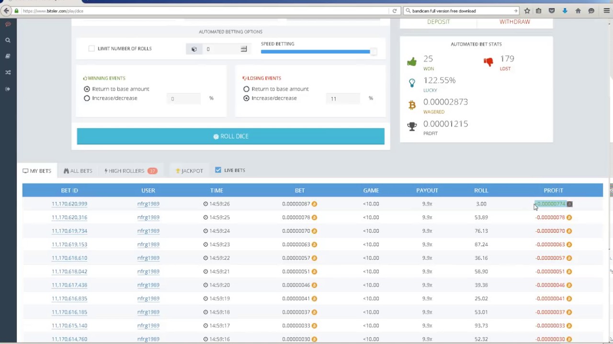Click the 122.55% lucky value

click(439, 80)
